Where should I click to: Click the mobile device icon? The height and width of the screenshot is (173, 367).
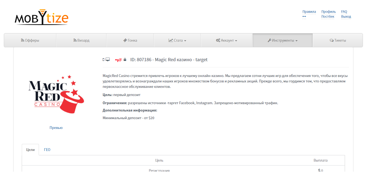[103, 60]
